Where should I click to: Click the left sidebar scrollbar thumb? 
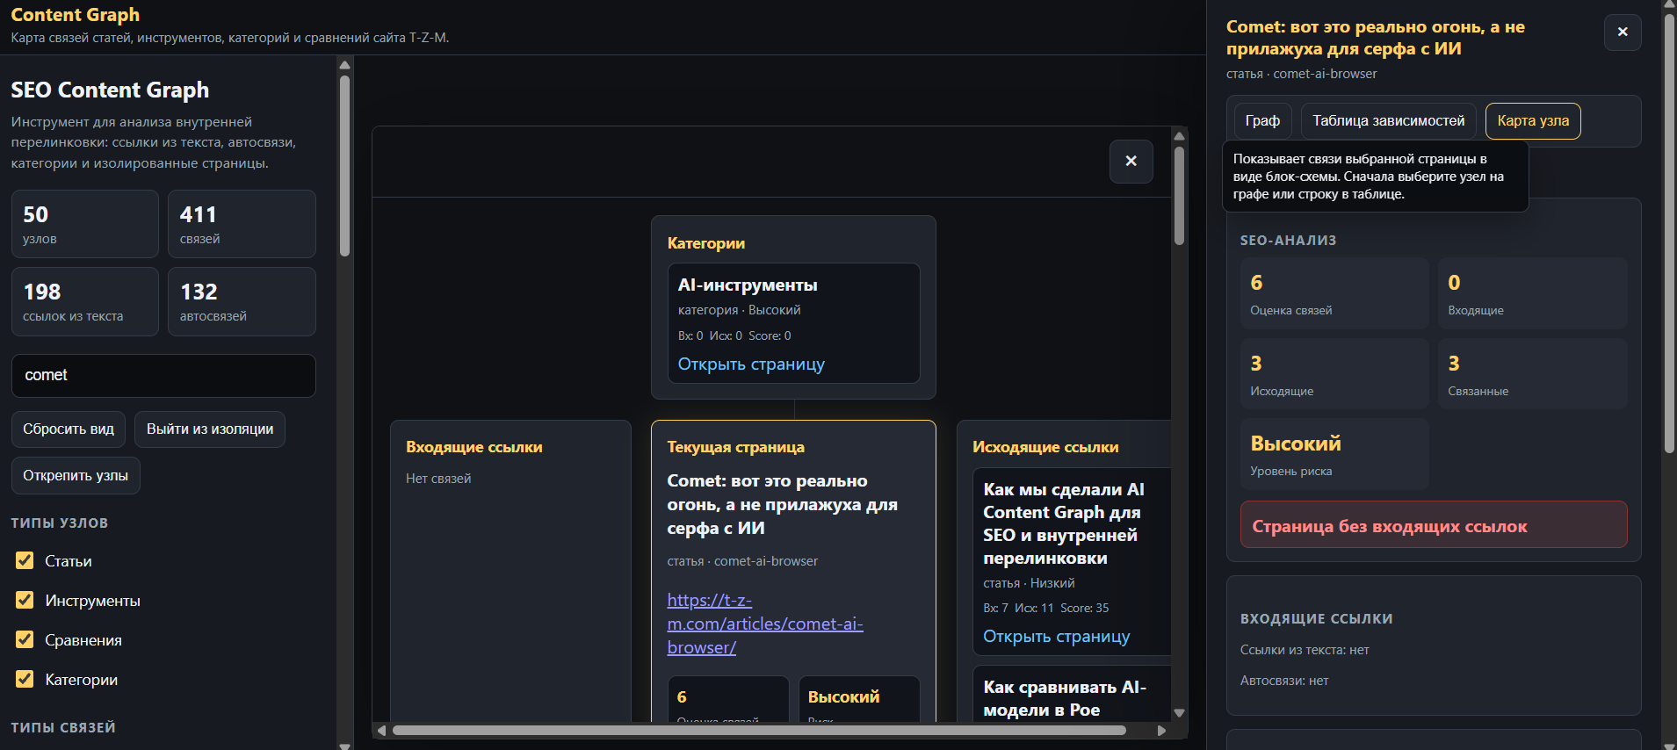pos(345,166)
